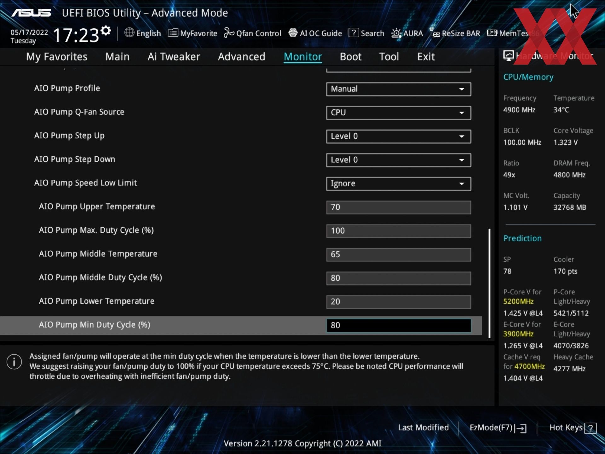Screen dimensions: 605x454
Task: Open AIO Pump Q-Fan Source dropdown
Action: [x=399, y=113]
